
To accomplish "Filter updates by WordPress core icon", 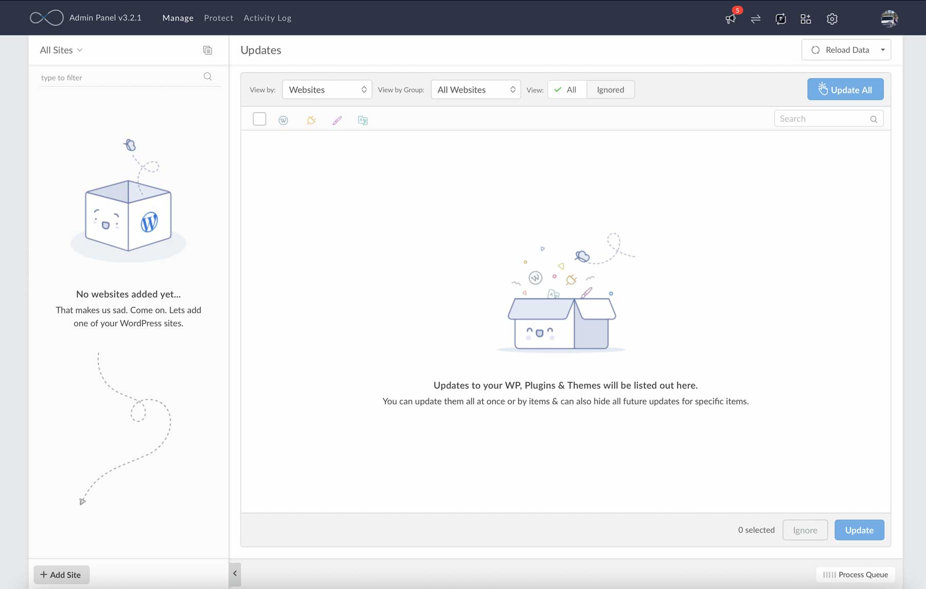I will (x=283, y=120).
